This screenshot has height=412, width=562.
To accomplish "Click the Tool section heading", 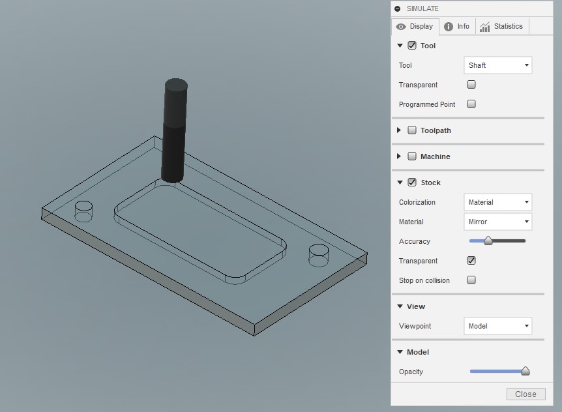I will coord(428,46).
